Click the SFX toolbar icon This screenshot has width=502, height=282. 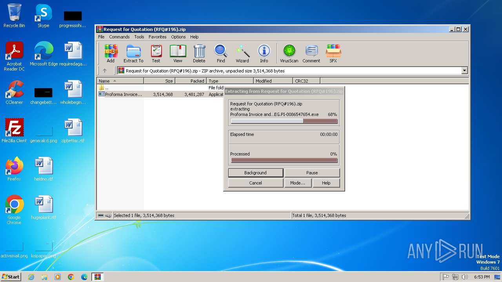333,54
